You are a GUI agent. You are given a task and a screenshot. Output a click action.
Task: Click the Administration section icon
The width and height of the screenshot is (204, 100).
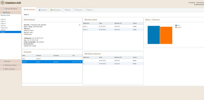pyautogui.click(x=4, y=65)
